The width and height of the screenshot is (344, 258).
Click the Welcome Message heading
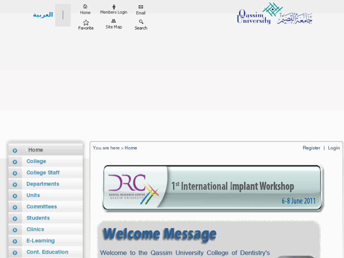pos(160,234)
